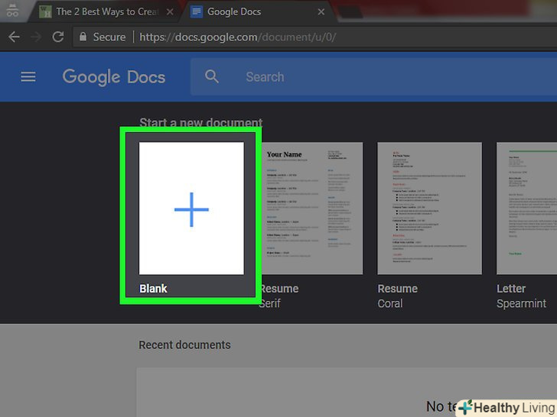557x417 pixels.
Task: Choose the Resume Coral template thumbnail
Action: point(429,208)
